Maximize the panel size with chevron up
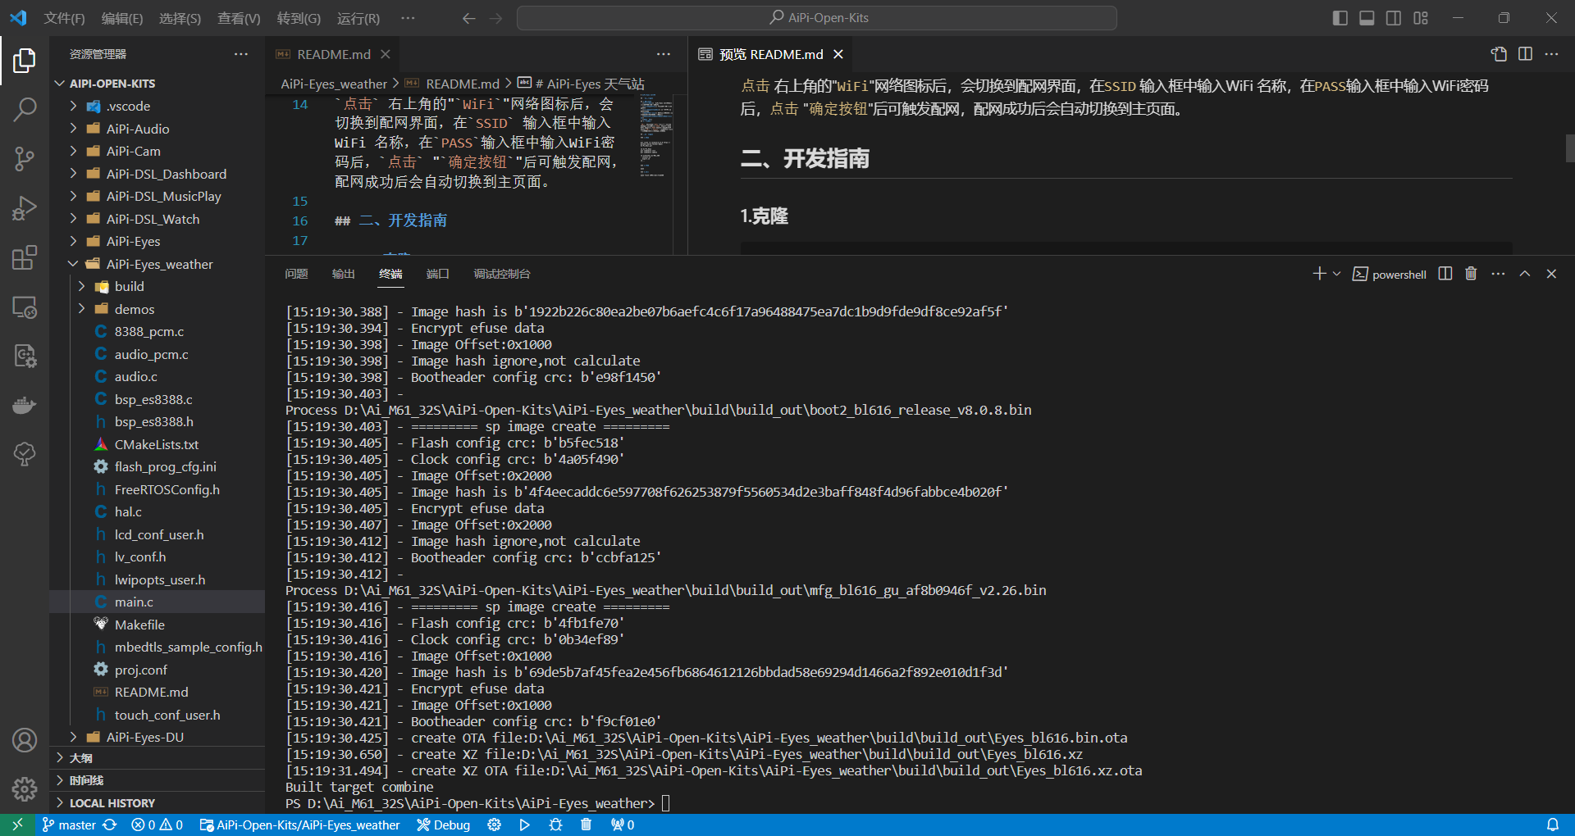 1525,274
